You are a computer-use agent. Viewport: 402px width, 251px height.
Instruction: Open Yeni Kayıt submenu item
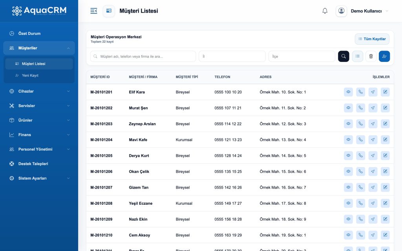[39, 76]
